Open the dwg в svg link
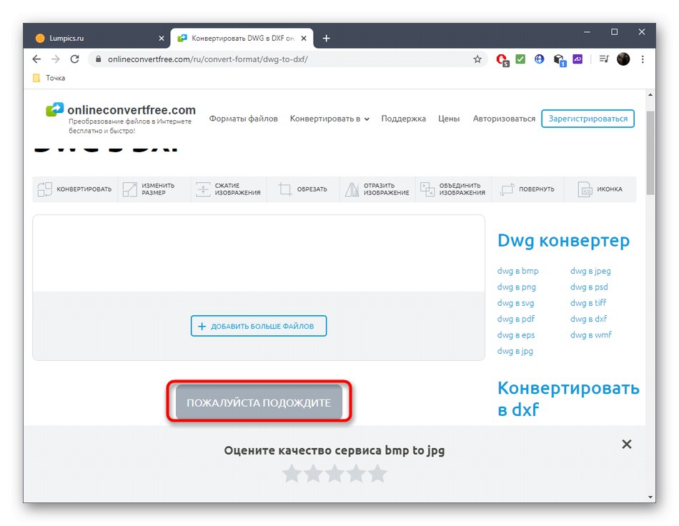Image resolution: width=679 pixels, height=526 pixels. [x=515, y=303]
